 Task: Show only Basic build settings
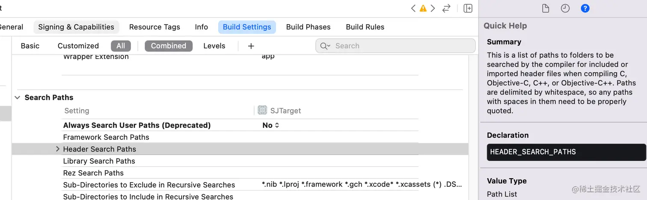coord(30,46)
